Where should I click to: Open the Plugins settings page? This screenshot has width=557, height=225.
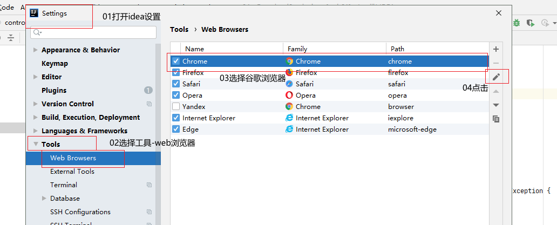click(x=54, y=91)
